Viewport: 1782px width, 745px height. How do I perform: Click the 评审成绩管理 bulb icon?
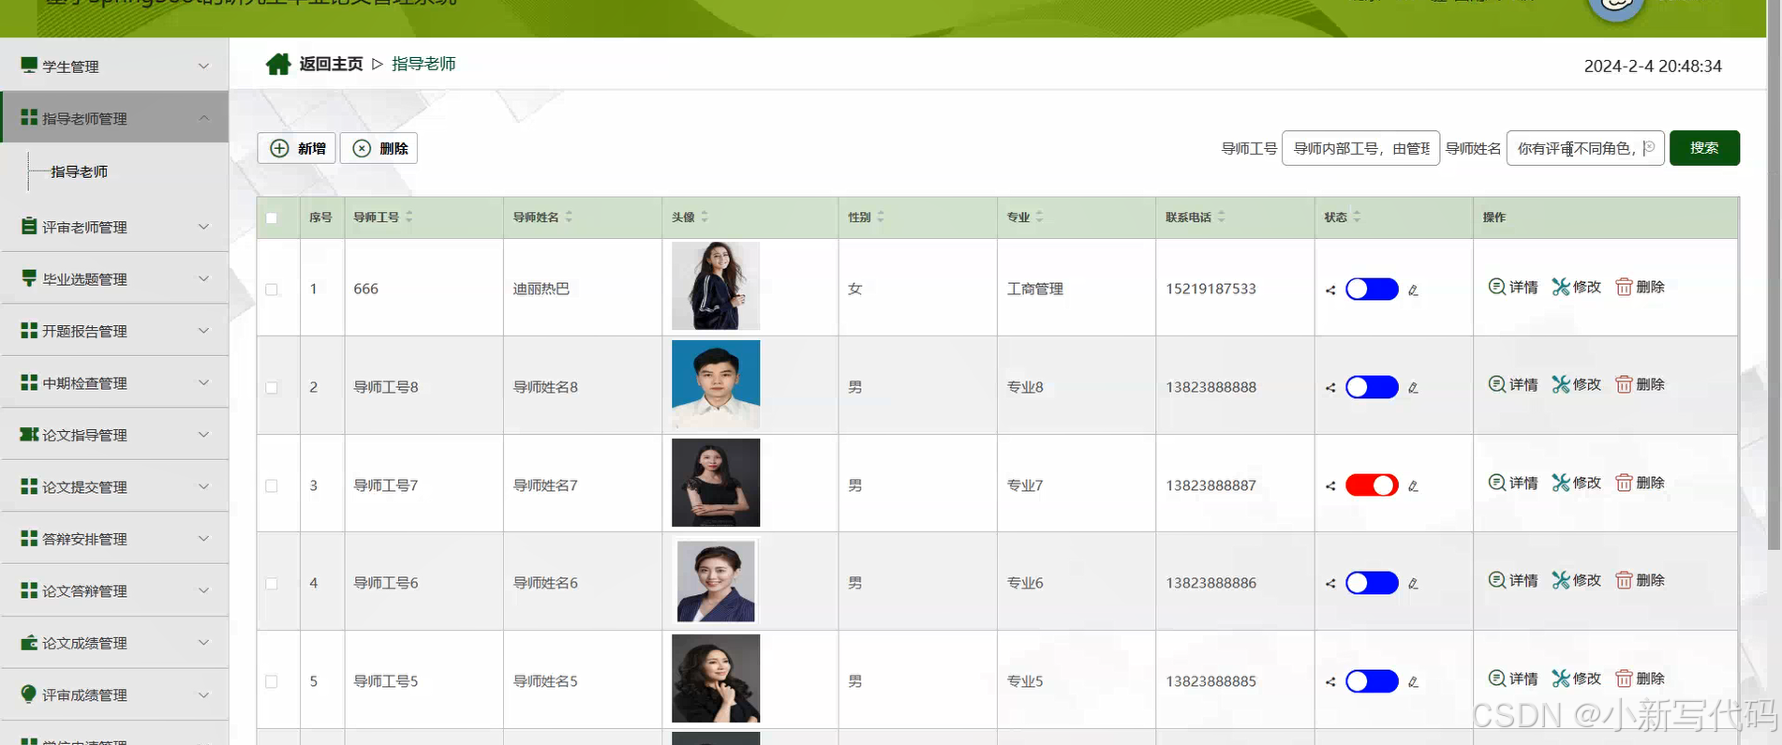[29, 693]
